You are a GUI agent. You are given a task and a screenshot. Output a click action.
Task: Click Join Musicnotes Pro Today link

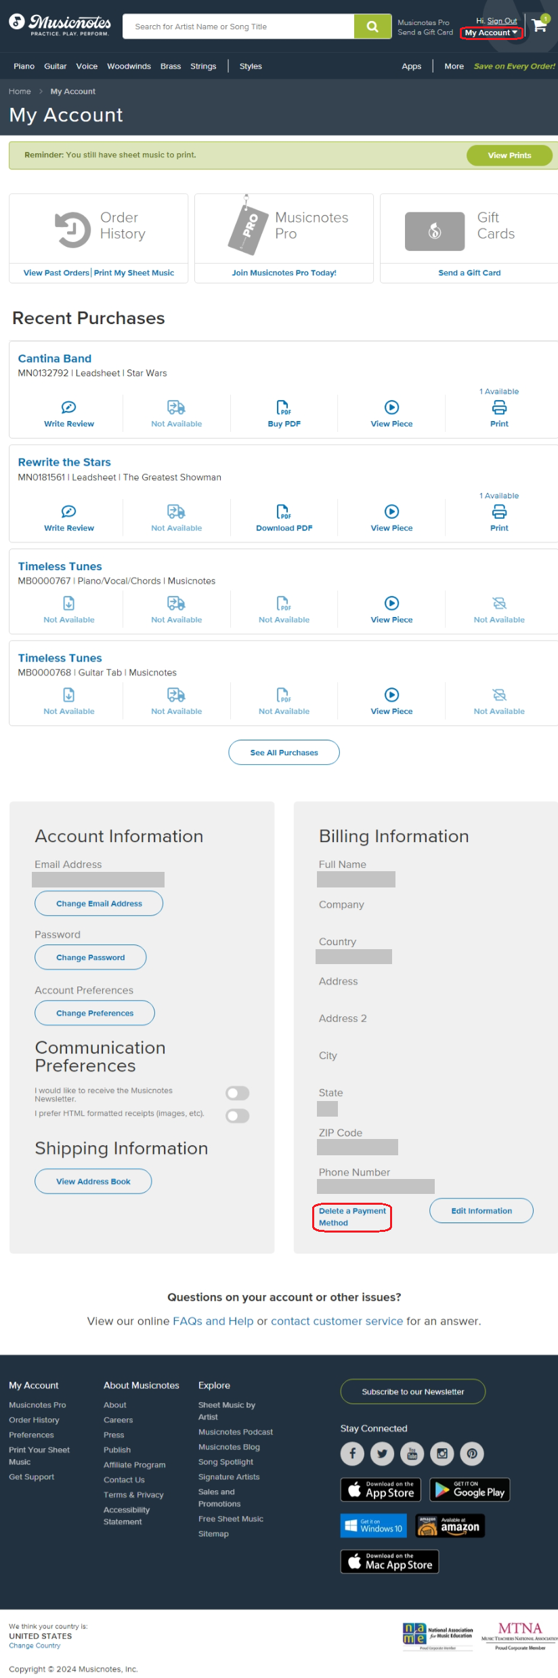284,273
